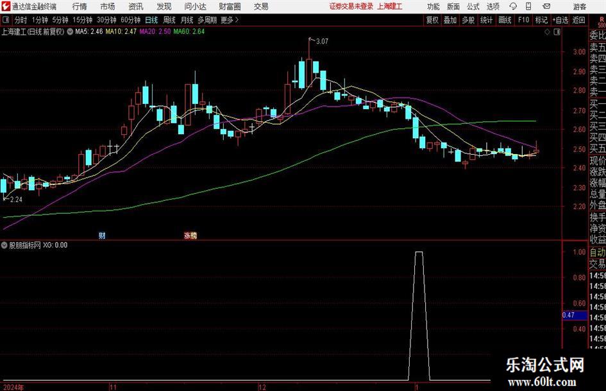Switch to the 分时 tab
Screen dimensions: 606x391
point(21,20)
